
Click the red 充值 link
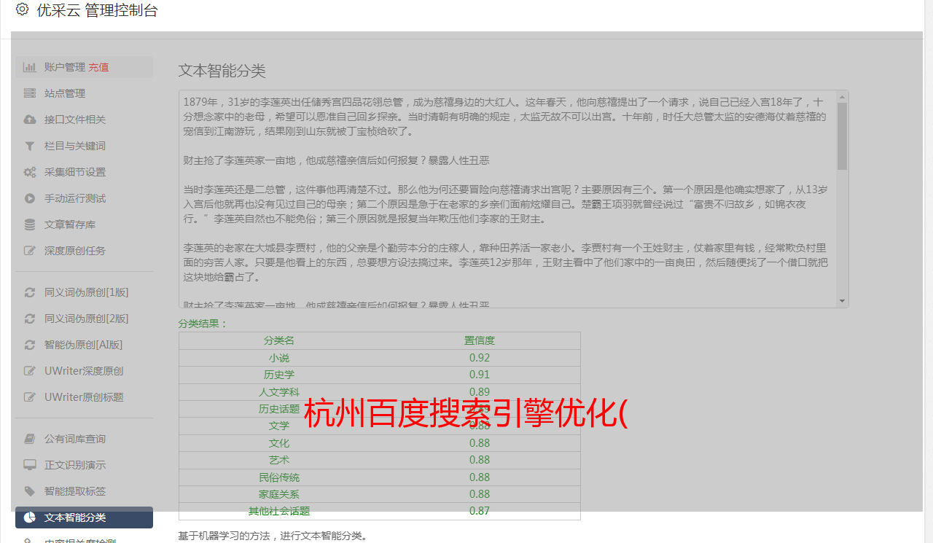[98, 67]
